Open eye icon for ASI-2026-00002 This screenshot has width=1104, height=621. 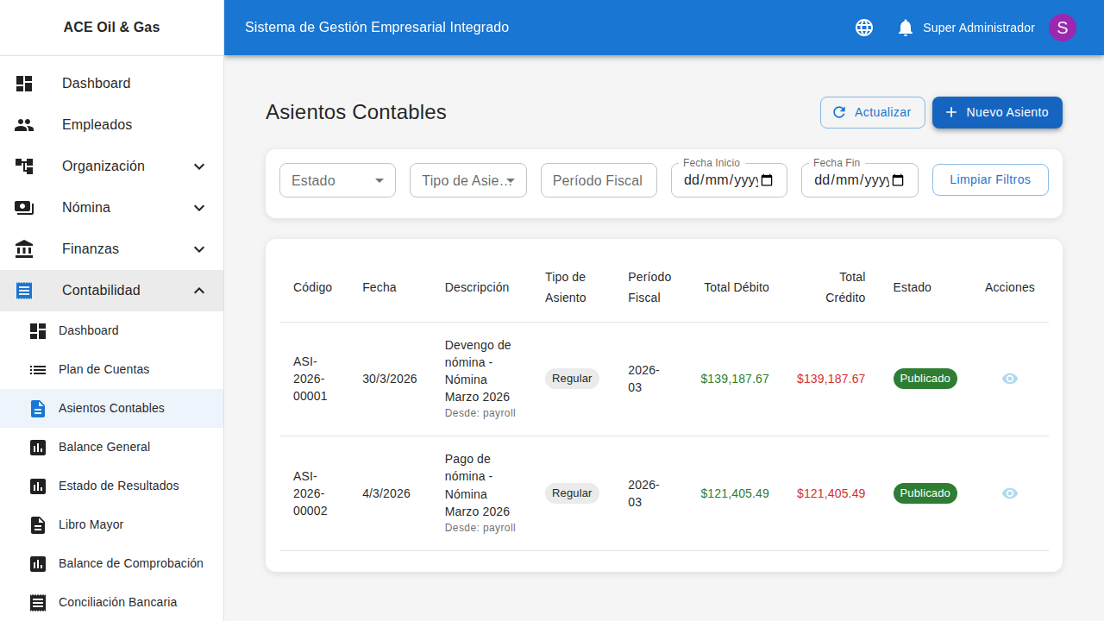pyautogui.click(x=1009, y=493)
